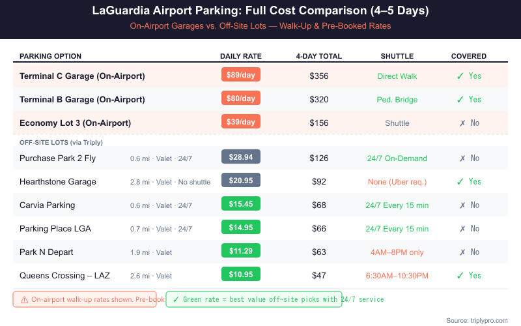Click the not-covered X for Economy Lot 3
Viewport: 521px width, 326px height.
click(x=460, y=123)
